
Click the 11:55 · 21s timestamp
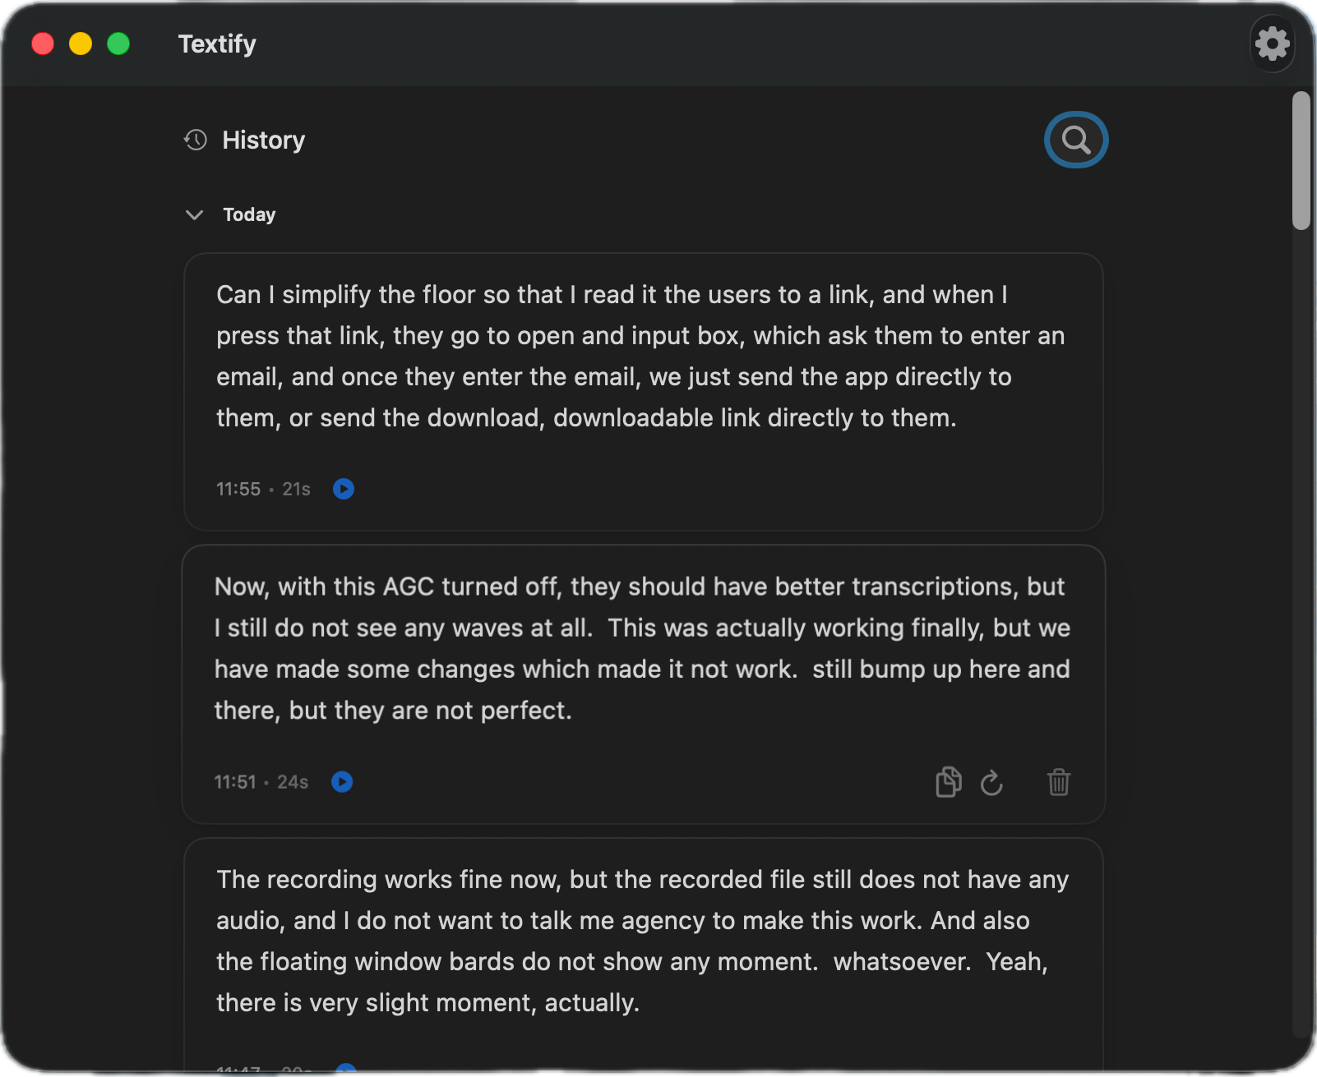coord(263,489)
